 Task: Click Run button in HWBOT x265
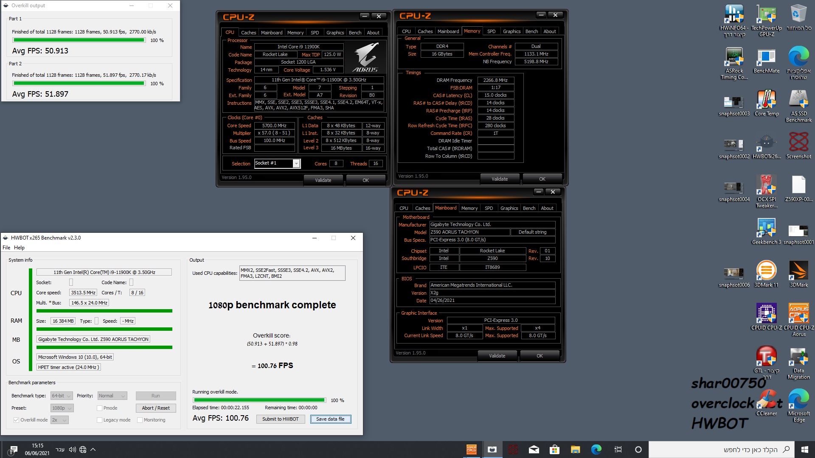click(156, 396)
